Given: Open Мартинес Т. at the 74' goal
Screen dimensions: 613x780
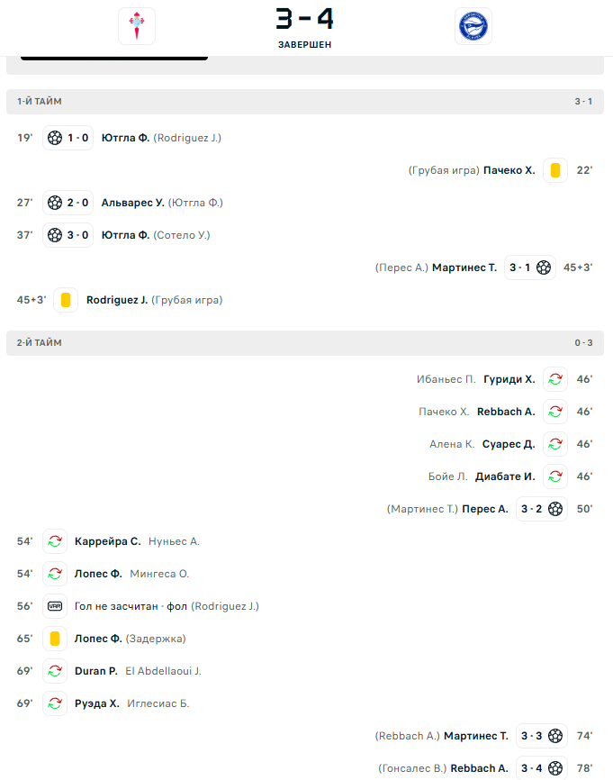Looking at the screenshot, I should [476, 736].
